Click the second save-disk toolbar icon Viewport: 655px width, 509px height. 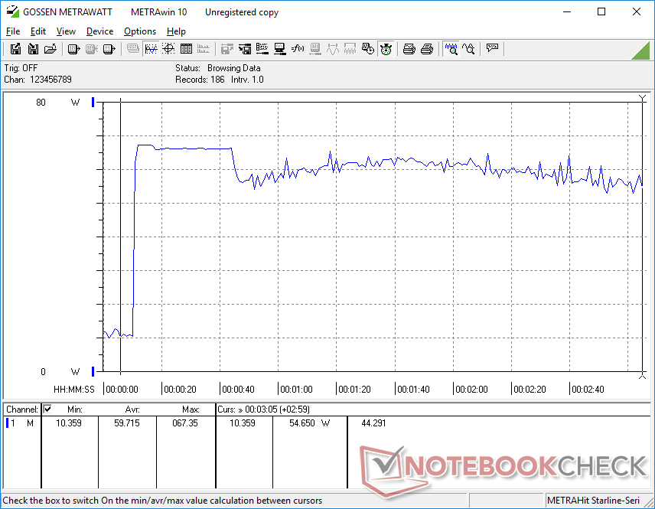(33, 49)
